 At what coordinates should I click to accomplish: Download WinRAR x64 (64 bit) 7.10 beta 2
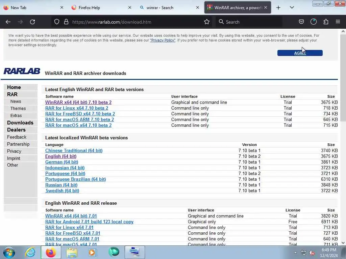click(78, 103)
